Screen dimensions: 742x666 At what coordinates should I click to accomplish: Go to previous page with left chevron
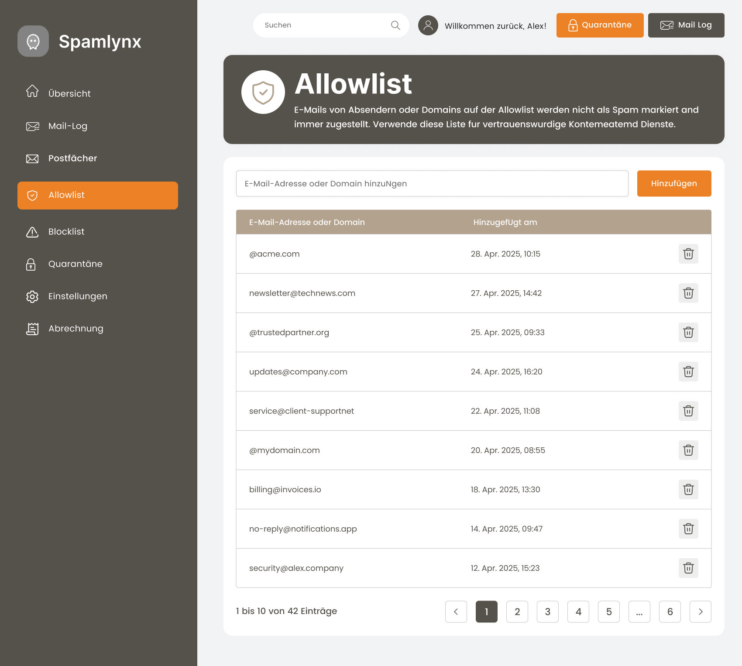tap(456, 611)
